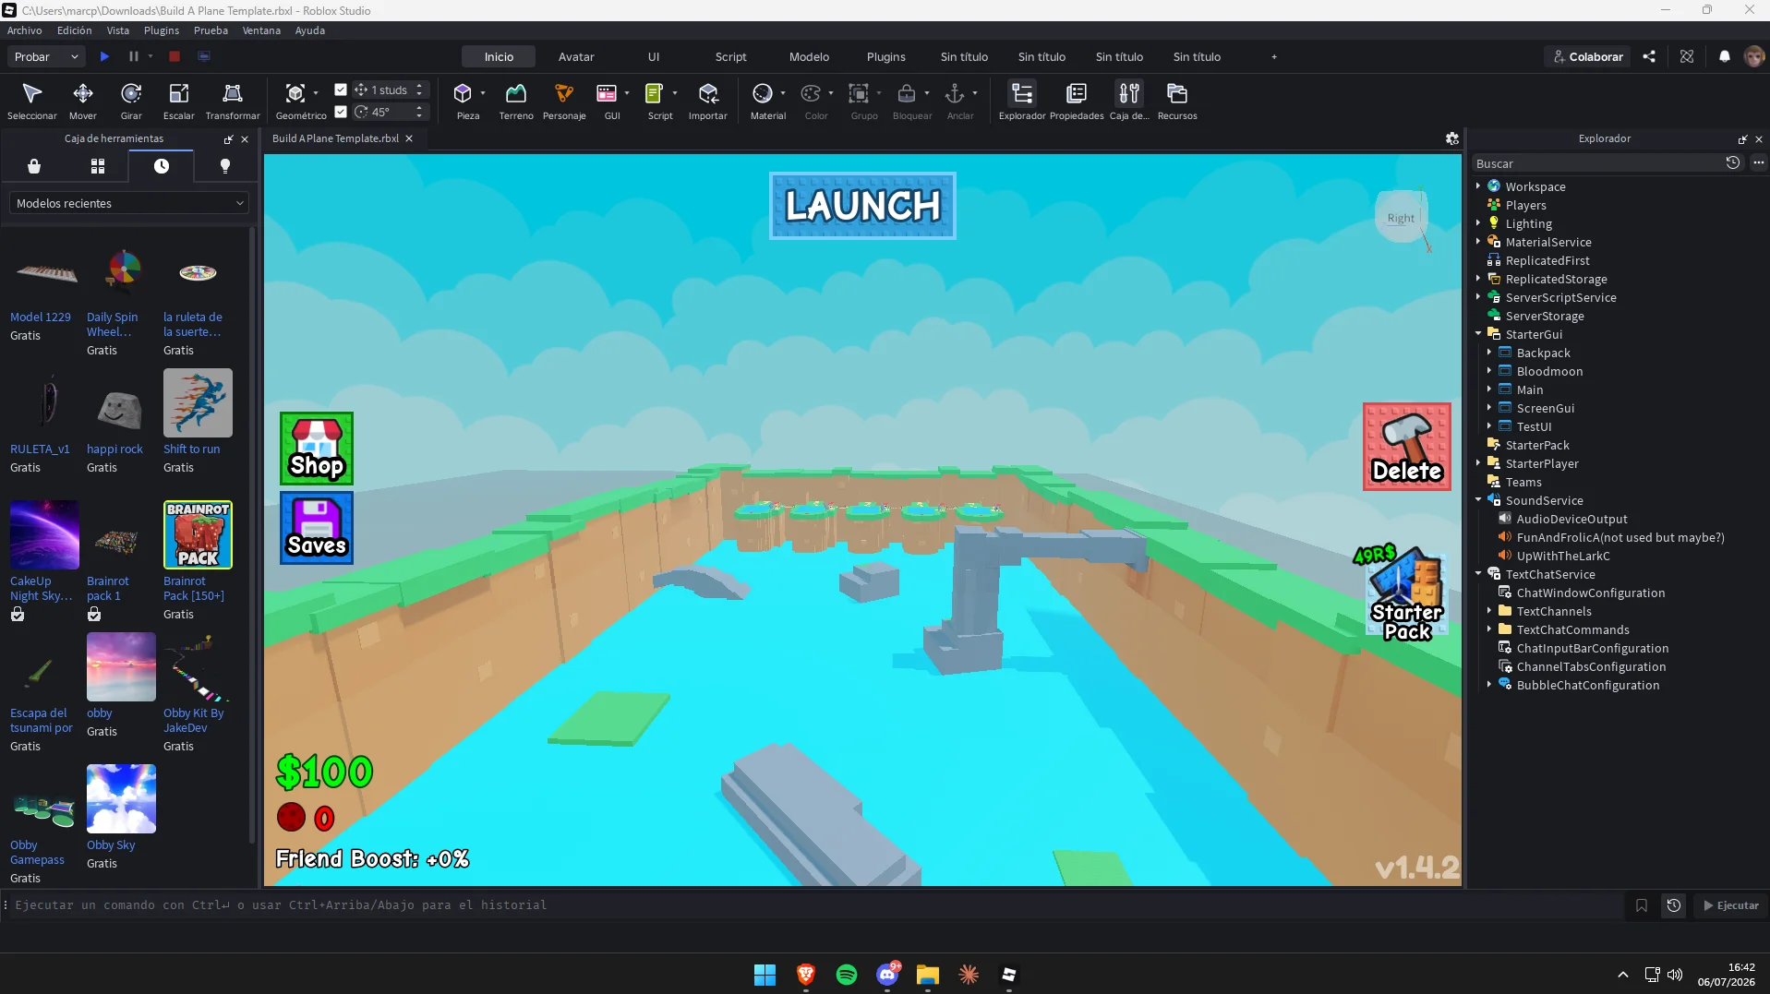Open the Personaje tool

[564, 101]
